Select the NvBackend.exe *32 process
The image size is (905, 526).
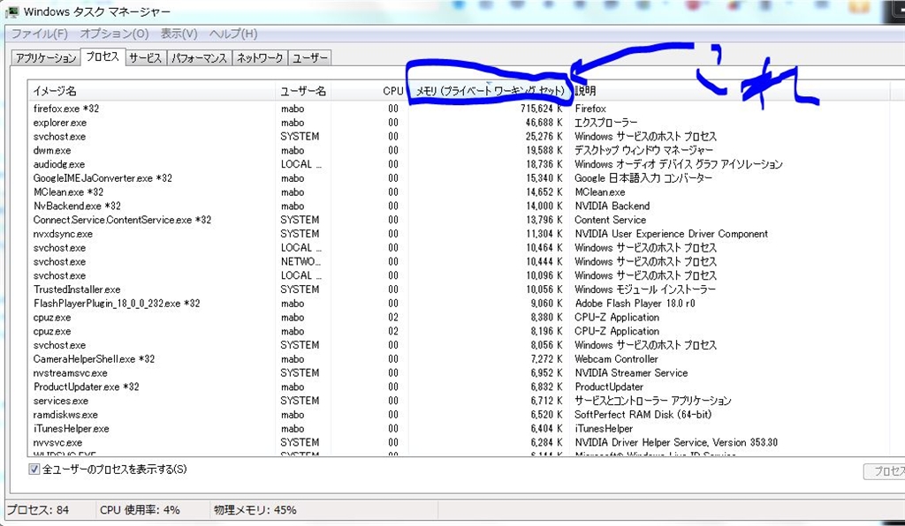pyautogui.click(x=459, y=206)
